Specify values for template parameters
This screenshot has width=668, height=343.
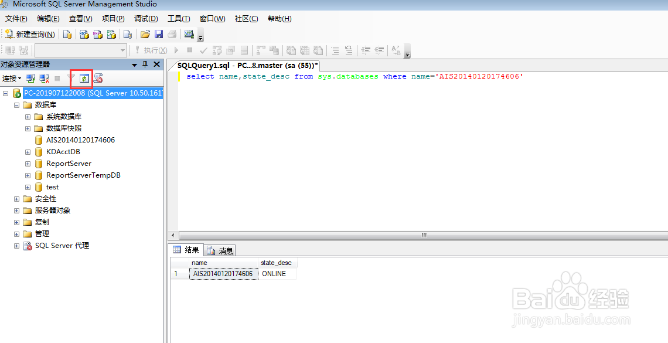396,50
